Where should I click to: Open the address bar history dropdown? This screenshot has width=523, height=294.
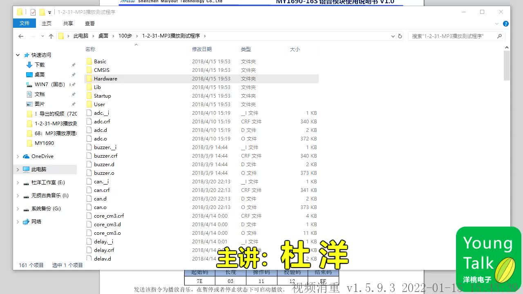pos(393,36)
